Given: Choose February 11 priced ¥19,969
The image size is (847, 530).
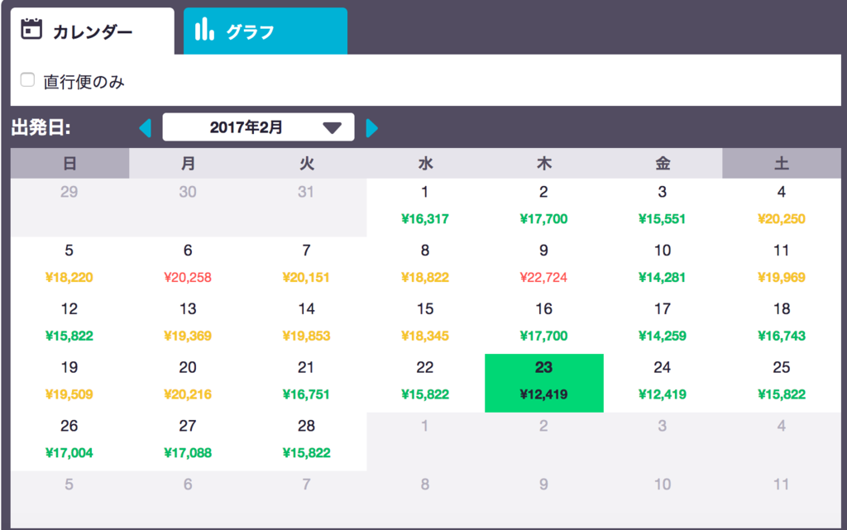Looking at the screenshot, I should pyautogui.click(x=782, y=266).
